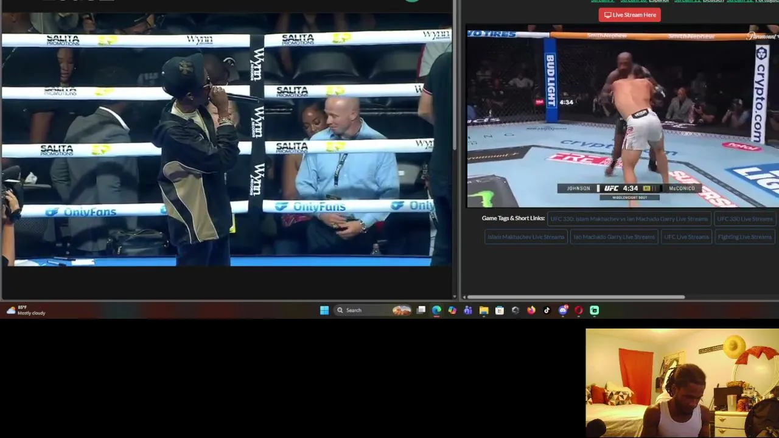Viewport: 779px width, 438px height.
Task: Switch to Microsoft Edge in the taskbar
Action: [436, 310]
